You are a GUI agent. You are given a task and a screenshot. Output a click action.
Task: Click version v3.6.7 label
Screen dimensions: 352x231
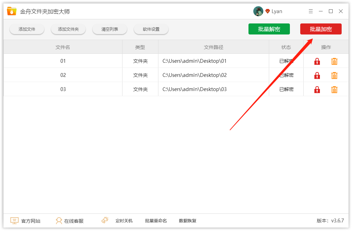tap(330, 221)
